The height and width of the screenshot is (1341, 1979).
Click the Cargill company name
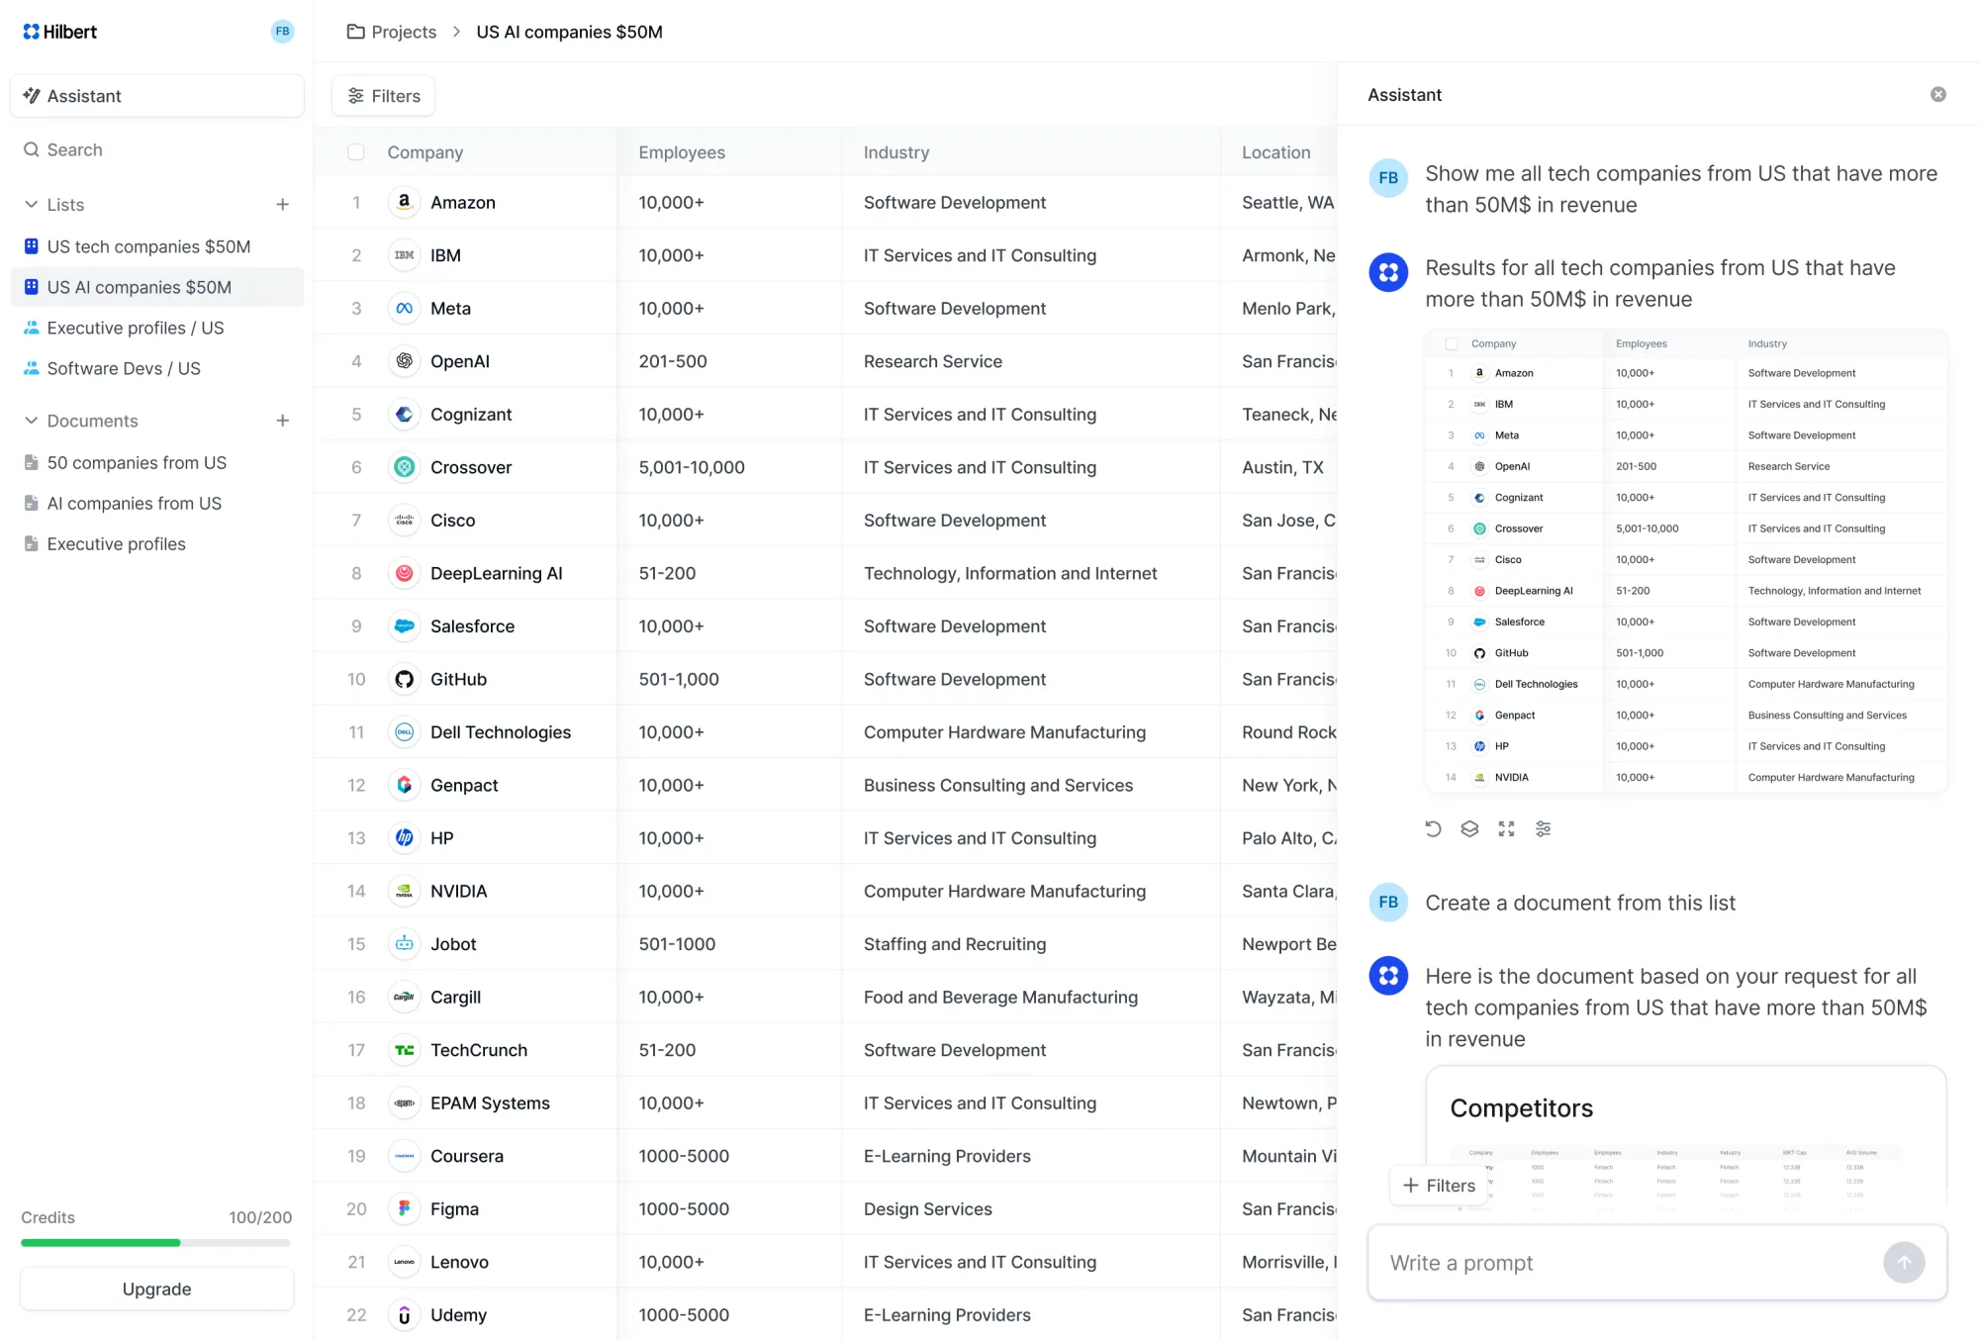pyautogui.click(x=455, y=997)
